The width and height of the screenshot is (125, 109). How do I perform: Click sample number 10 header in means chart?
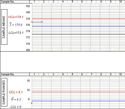(120, 2)
